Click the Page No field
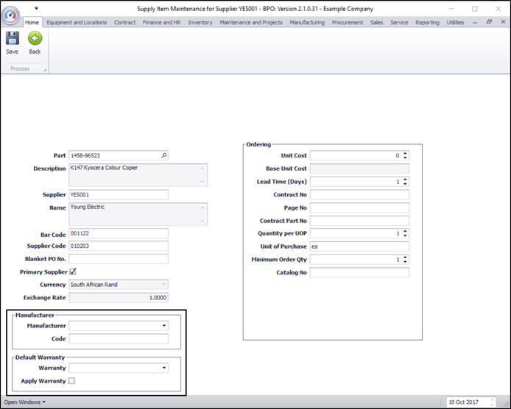 point(359,207)
